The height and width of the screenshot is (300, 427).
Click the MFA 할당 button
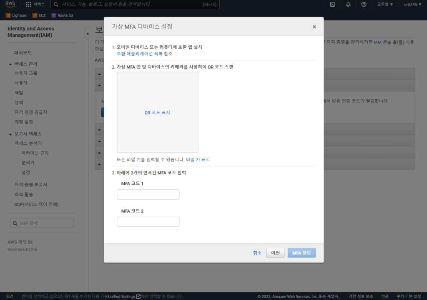(x=302, y=253)
